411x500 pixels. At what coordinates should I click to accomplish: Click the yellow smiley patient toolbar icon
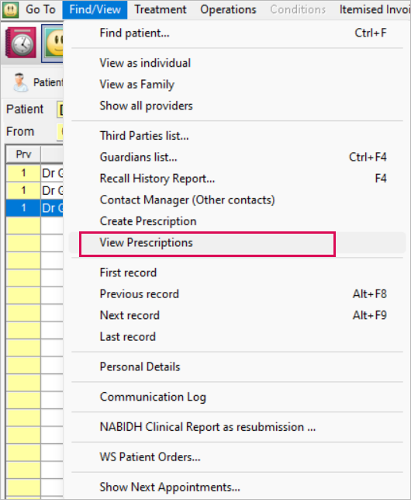tap(53, 44)
